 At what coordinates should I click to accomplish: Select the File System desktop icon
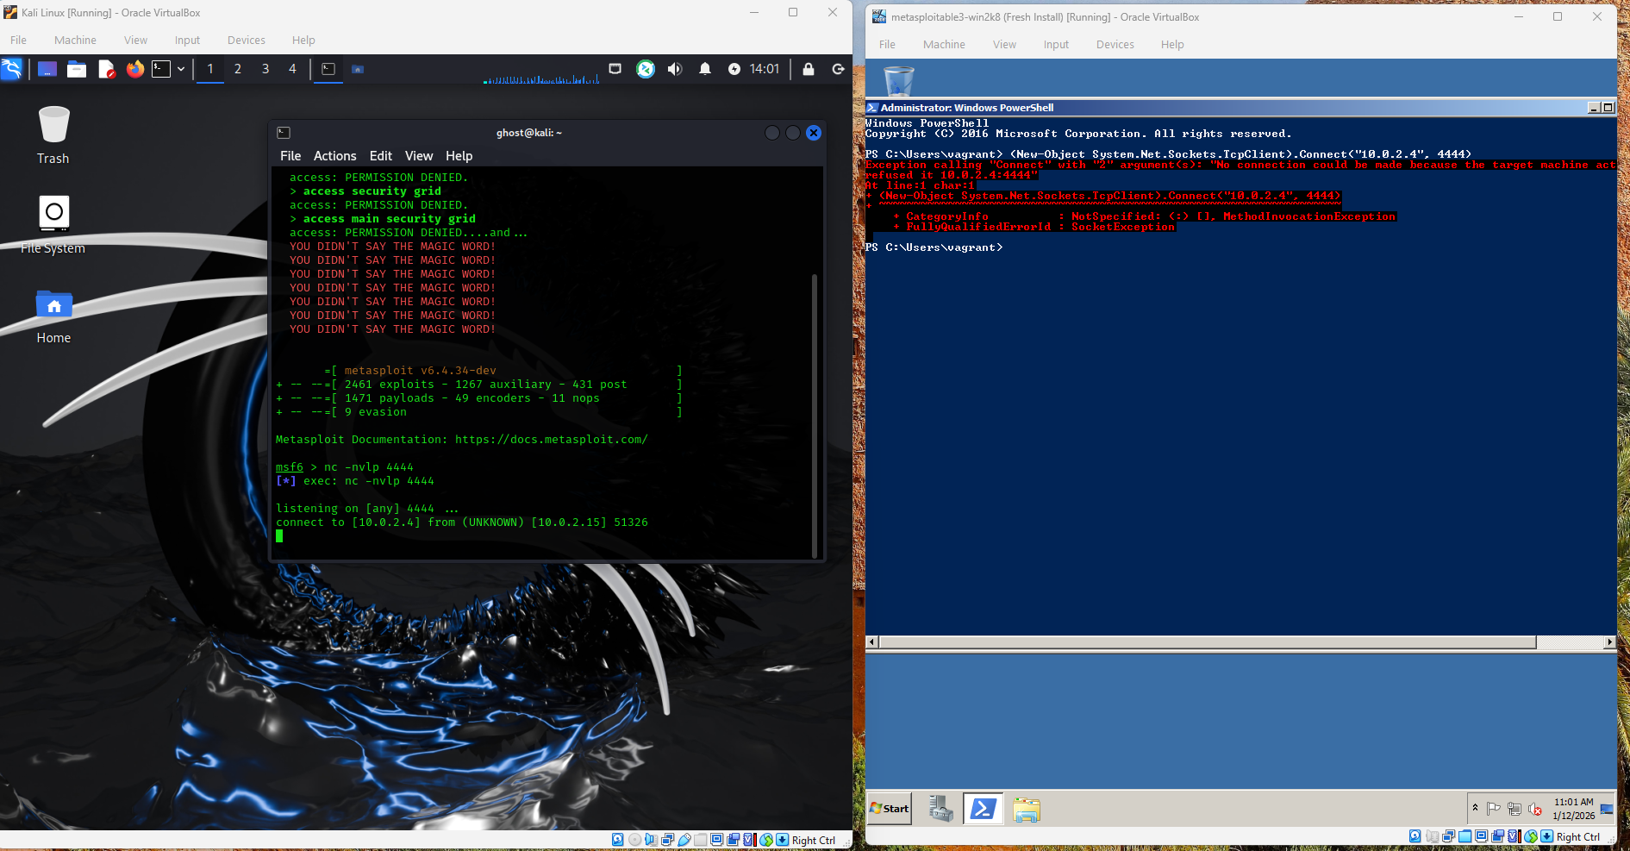point(53,224)
